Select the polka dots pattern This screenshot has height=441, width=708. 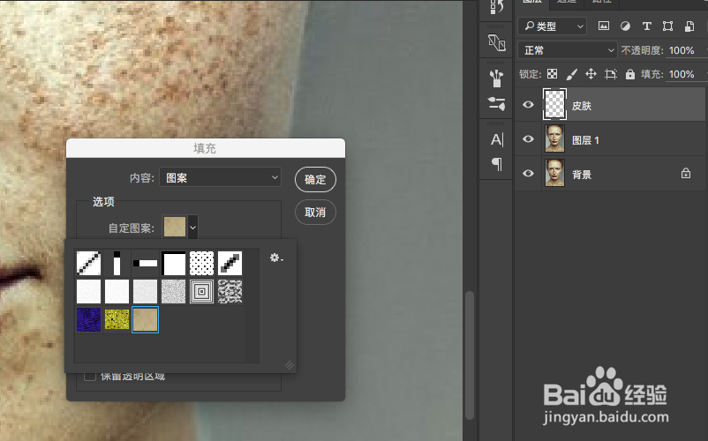pos(201,263)
